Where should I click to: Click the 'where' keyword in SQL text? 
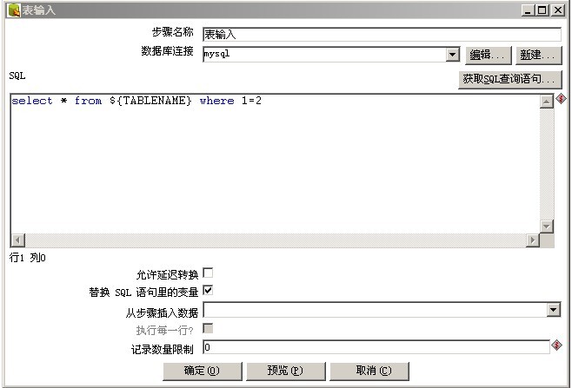[x=217, y=101]
